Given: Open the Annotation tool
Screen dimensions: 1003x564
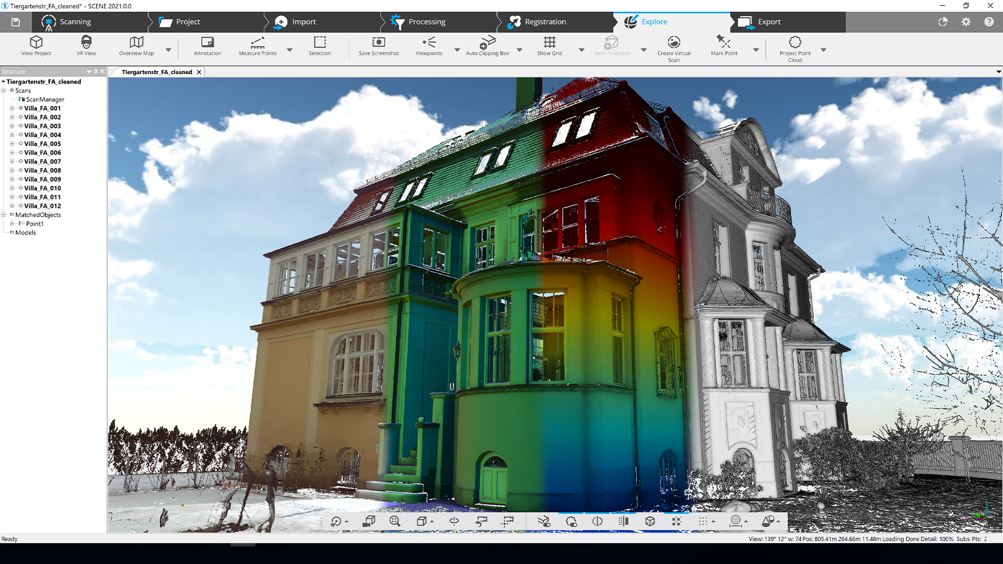Looking at the screenshot, I should point(207,45).
